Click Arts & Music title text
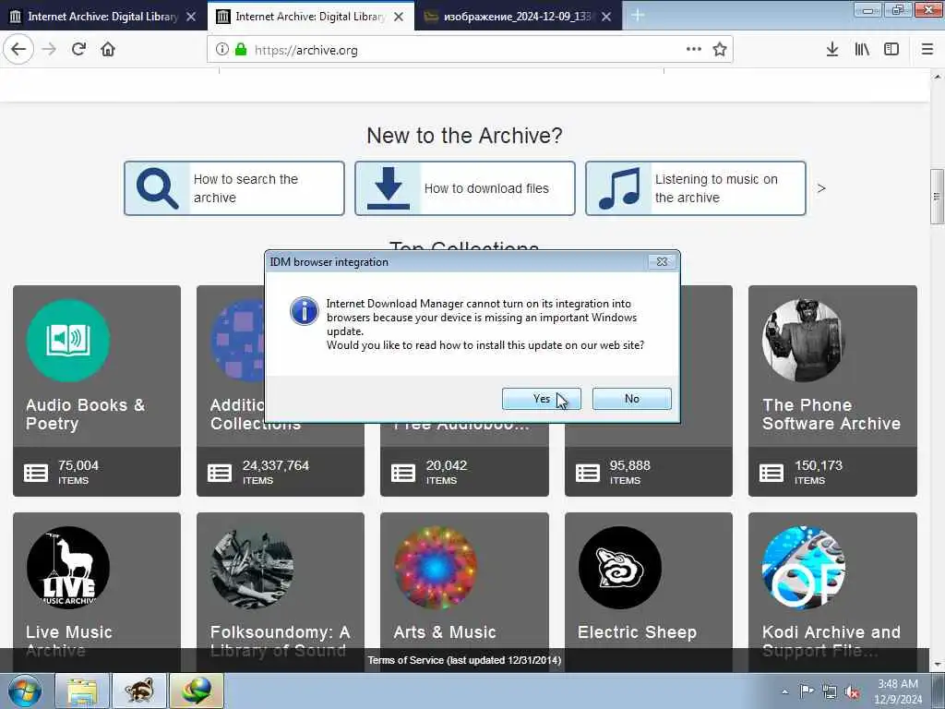This screenshot has height=709, width=945. (445, 632)
